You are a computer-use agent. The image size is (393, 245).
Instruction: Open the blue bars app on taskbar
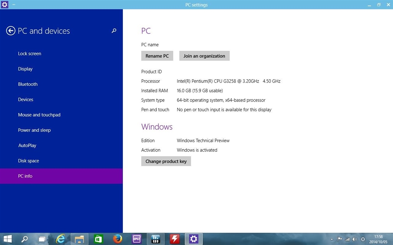(x=156, y=239)
